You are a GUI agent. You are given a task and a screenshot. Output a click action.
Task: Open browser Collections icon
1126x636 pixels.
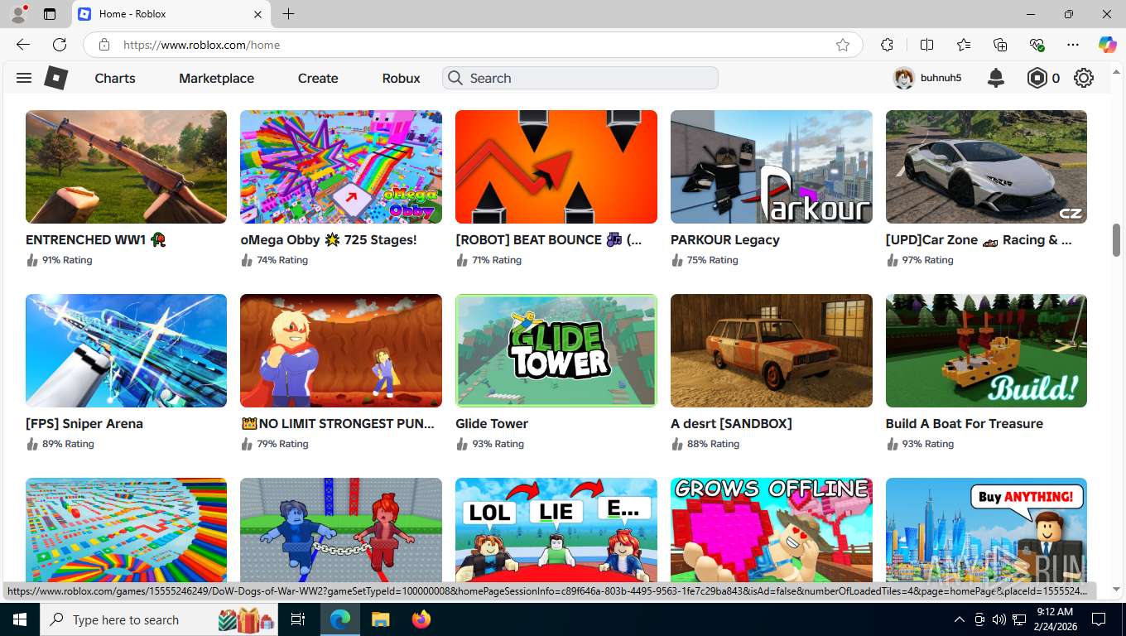1000,45
